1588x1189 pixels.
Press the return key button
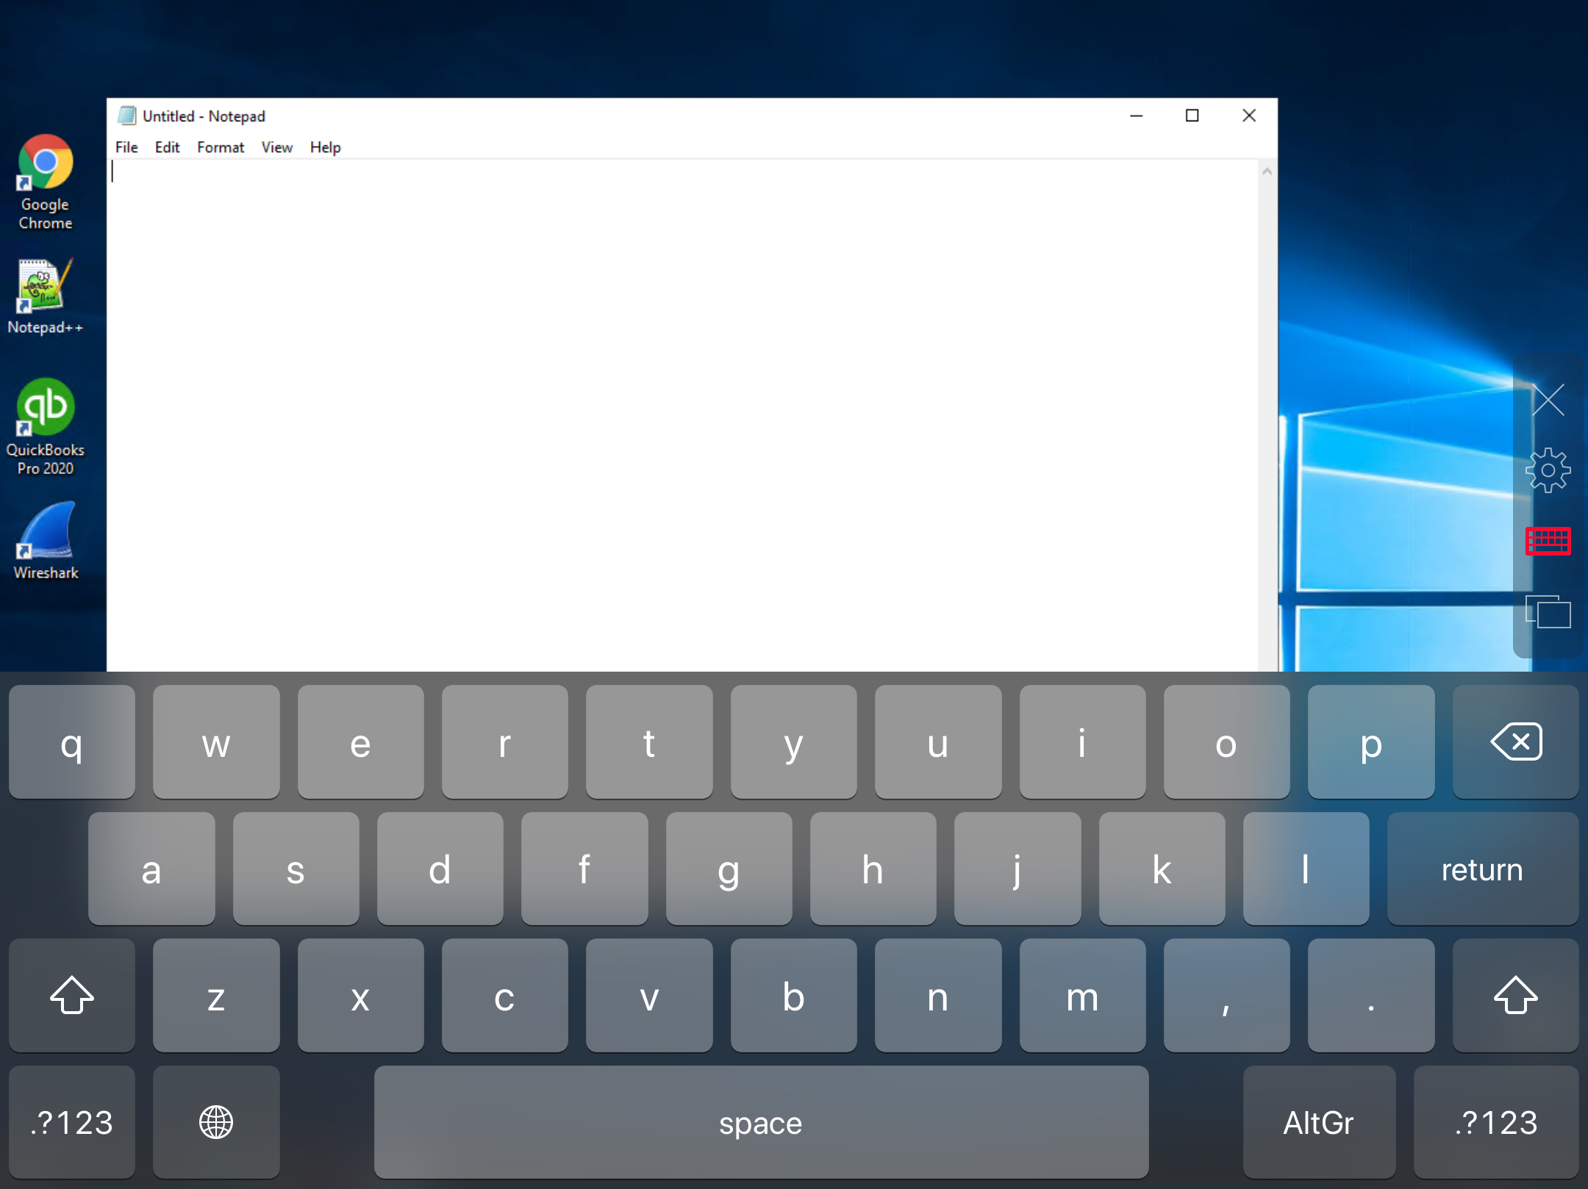(x=1478, y=868)
